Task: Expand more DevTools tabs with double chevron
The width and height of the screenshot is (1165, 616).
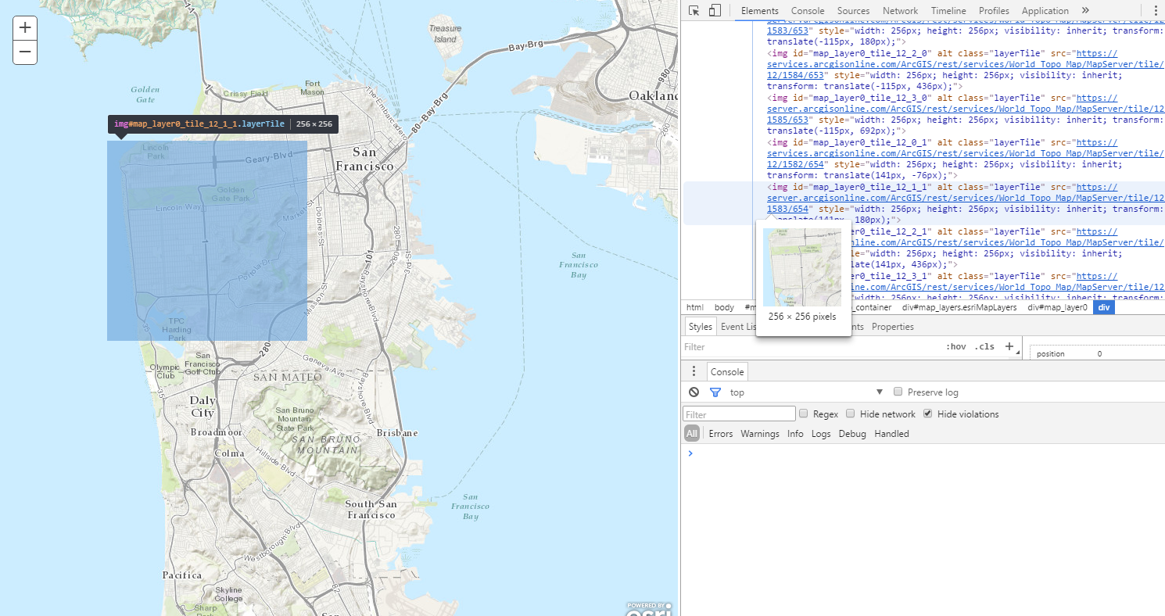Action: pyautogui.click(x=1085, y=11)
